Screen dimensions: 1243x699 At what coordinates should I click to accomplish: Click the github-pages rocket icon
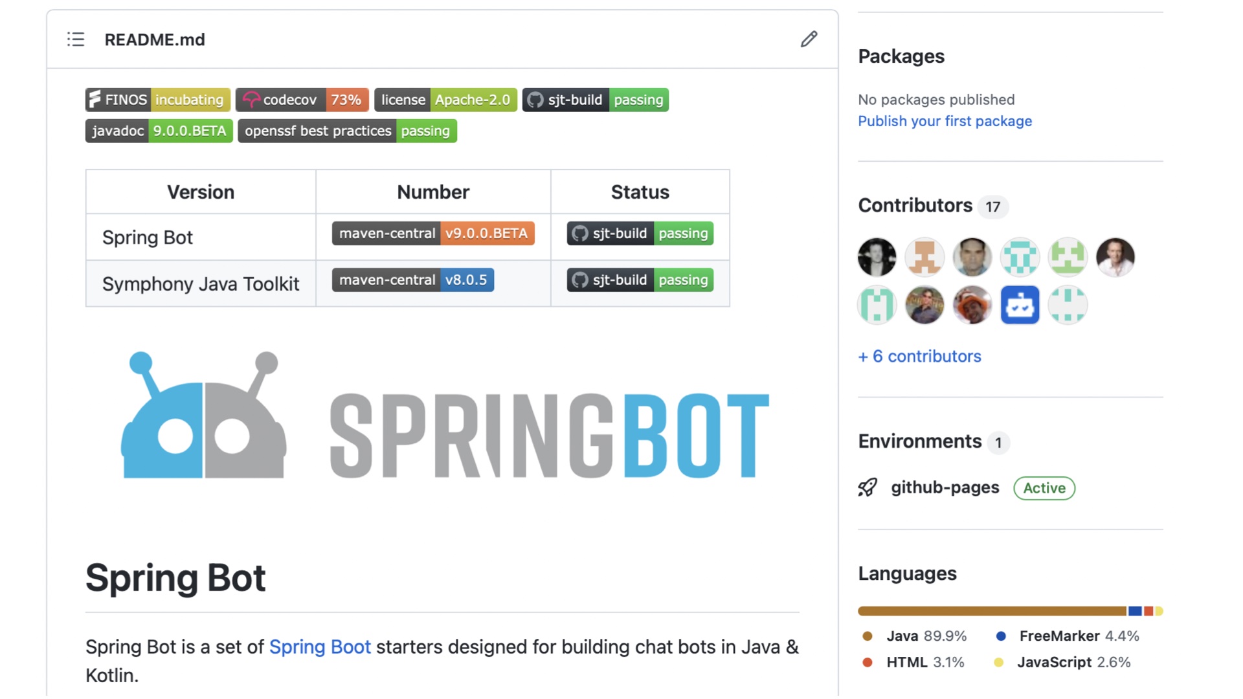click(x=868, y=487)
